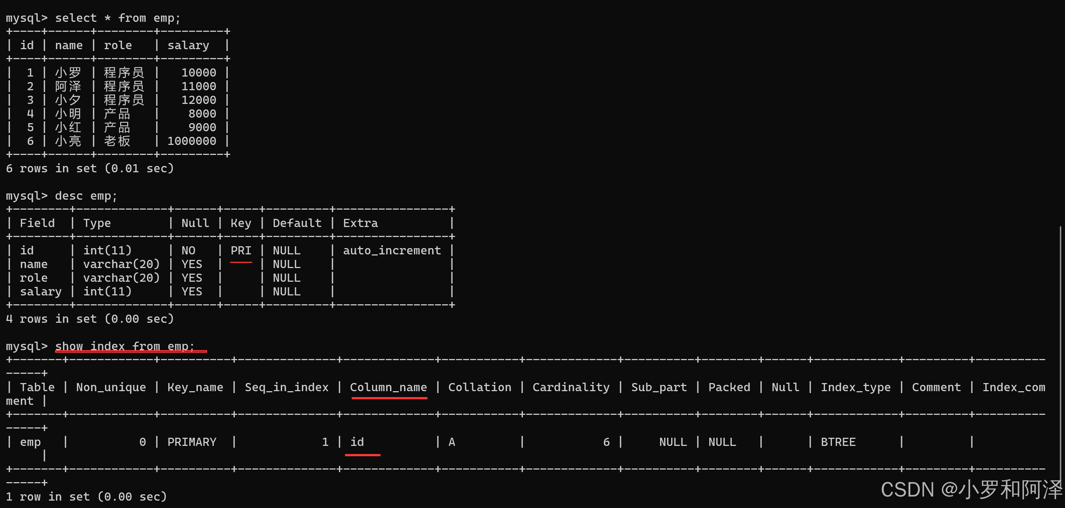Screen dimensions: 1065x508
Task: Click the 'select * from emp;' command text
Action: point(118,18)
